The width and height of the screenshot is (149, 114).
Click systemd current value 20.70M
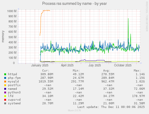pyautogui.click(x=48, y=103)
